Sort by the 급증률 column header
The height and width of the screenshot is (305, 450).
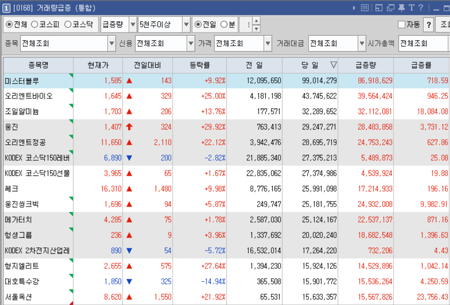[x=421, y=65]
